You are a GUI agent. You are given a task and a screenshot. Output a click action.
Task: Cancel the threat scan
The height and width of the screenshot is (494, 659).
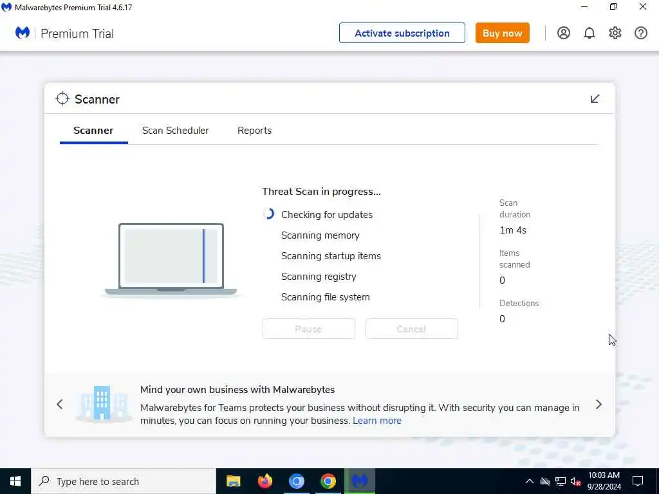[411, 329]
